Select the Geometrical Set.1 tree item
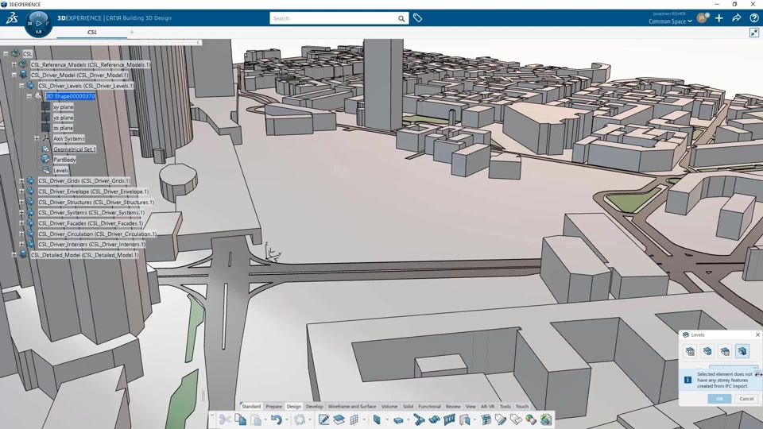 point(75,149)
